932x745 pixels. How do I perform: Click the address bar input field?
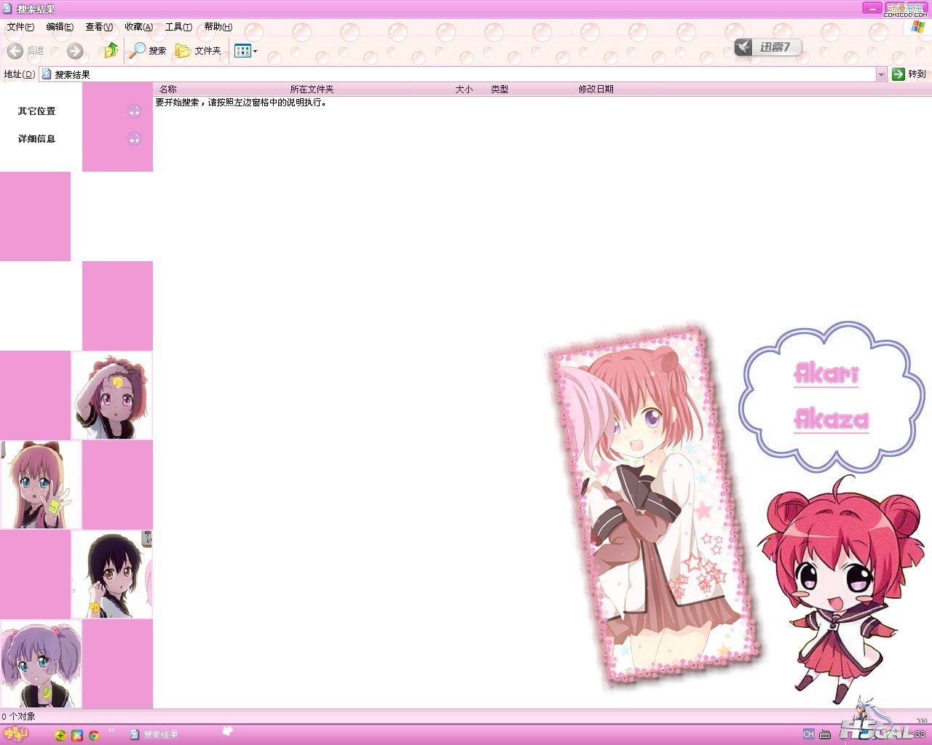click(x=459, y=74)
